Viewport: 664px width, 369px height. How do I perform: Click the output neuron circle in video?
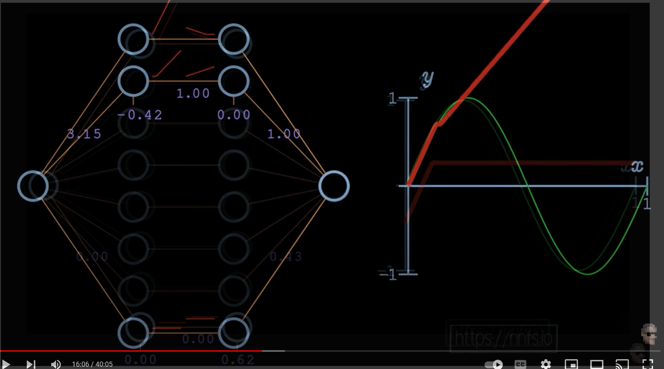pyautogui.click(x=334, y=186)
